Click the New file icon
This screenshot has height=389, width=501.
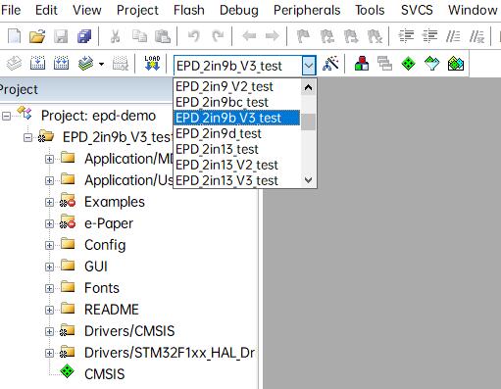pyautogui.click(x=15, y=36)
